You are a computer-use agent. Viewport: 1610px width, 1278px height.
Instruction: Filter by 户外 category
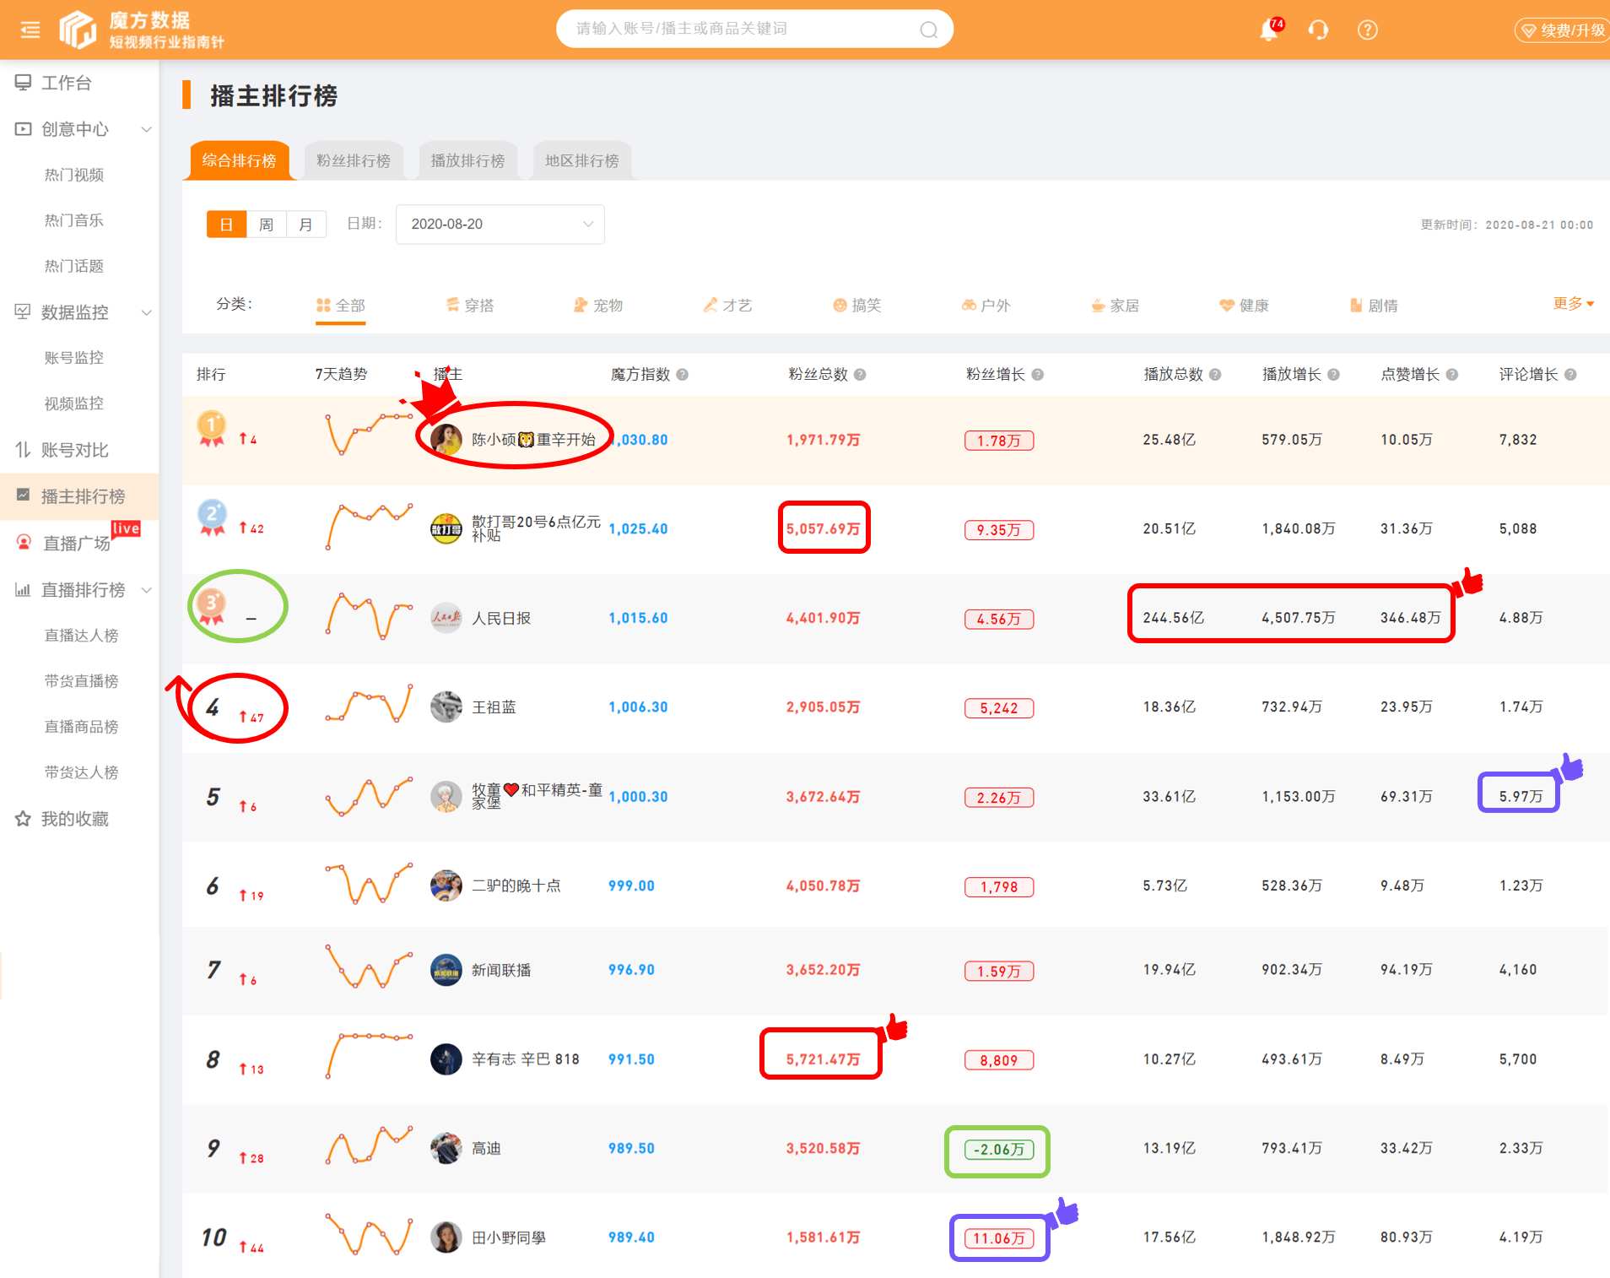pyautogui.click(x=986, y=306)
